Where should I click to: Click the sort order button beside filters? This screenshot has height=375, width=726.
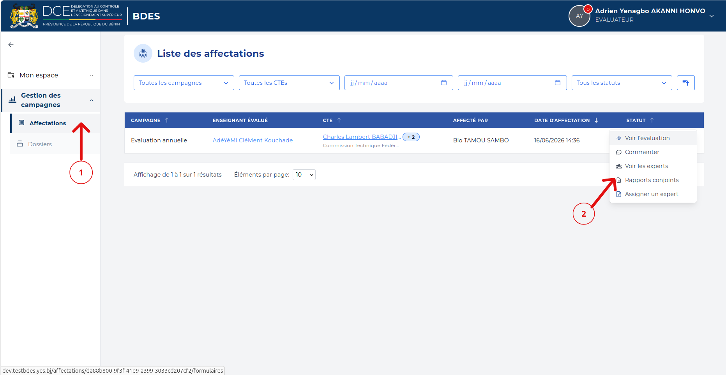click(685, 83)
